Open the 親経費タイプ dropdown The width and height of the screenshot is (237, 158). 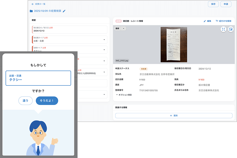point(104,40)
